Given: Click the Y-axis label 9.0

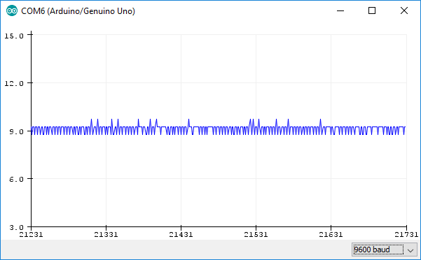Looking at the screenshot, I should tap(16, 131).
